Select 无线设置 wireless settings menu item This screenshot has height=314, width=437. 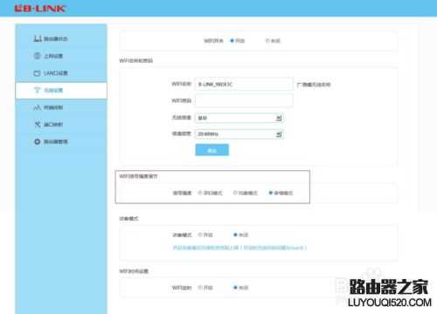point(61,91)
